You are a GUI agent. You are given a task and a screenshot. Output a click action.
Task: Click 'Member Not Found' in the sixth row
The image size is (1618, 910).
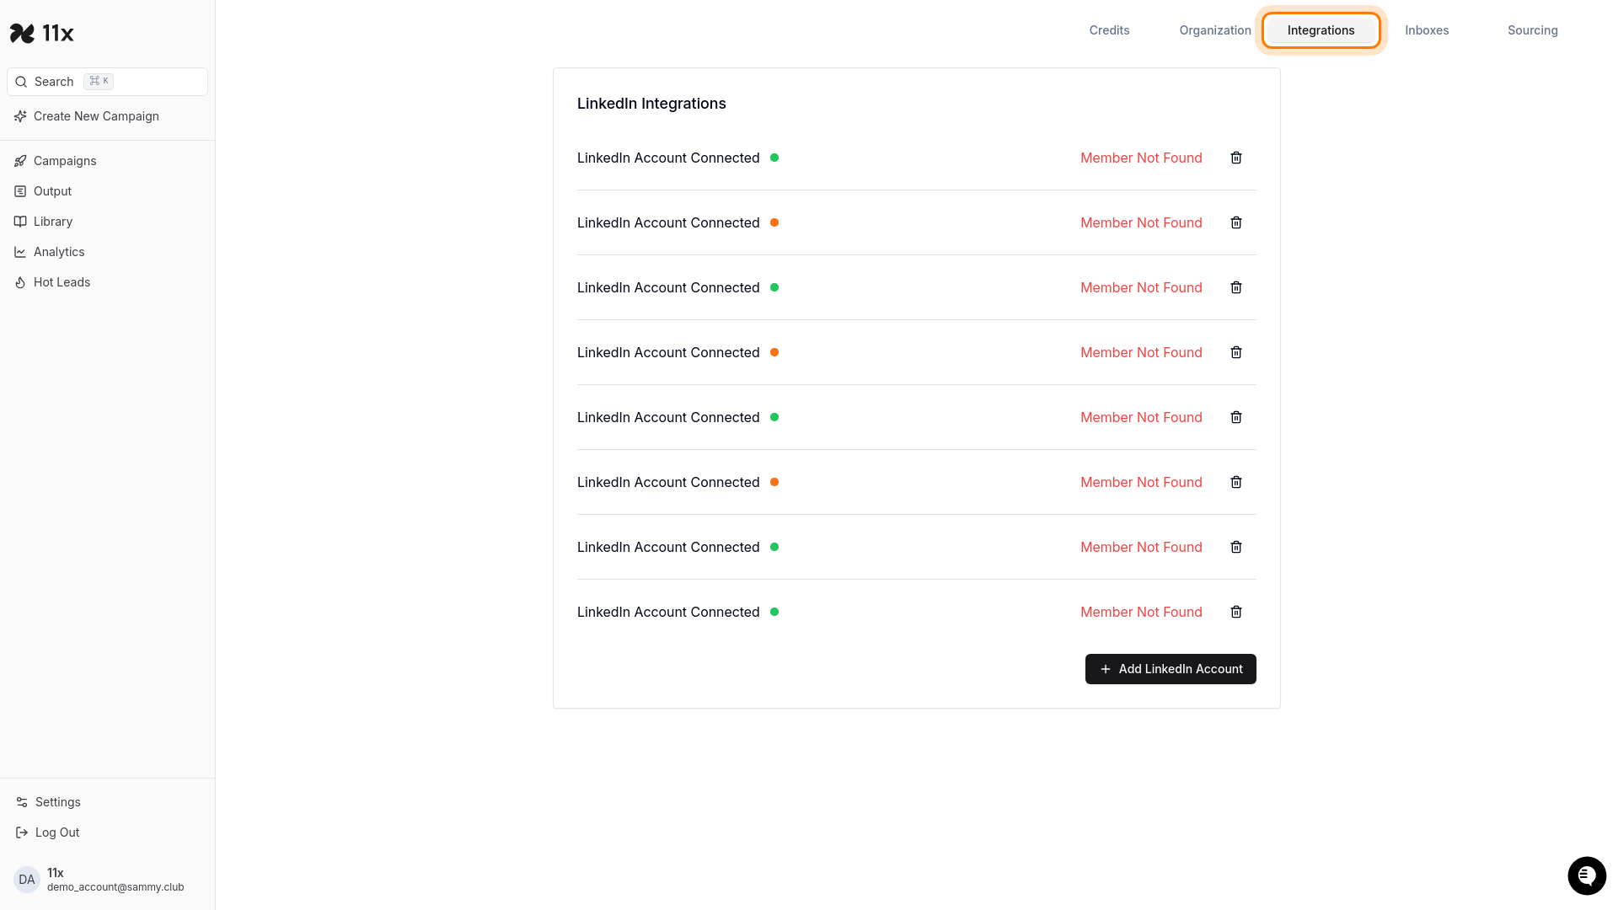1141,482
